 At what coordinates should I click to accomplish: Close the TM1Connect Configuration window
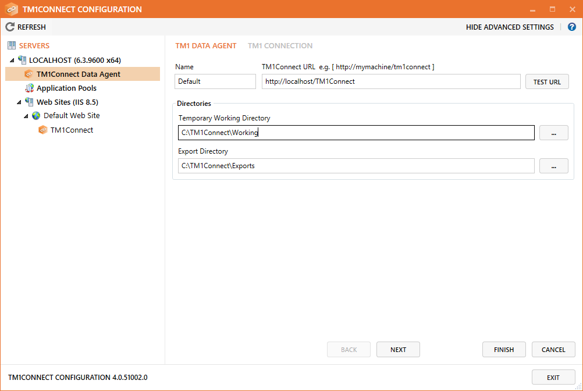pos(572,9)
